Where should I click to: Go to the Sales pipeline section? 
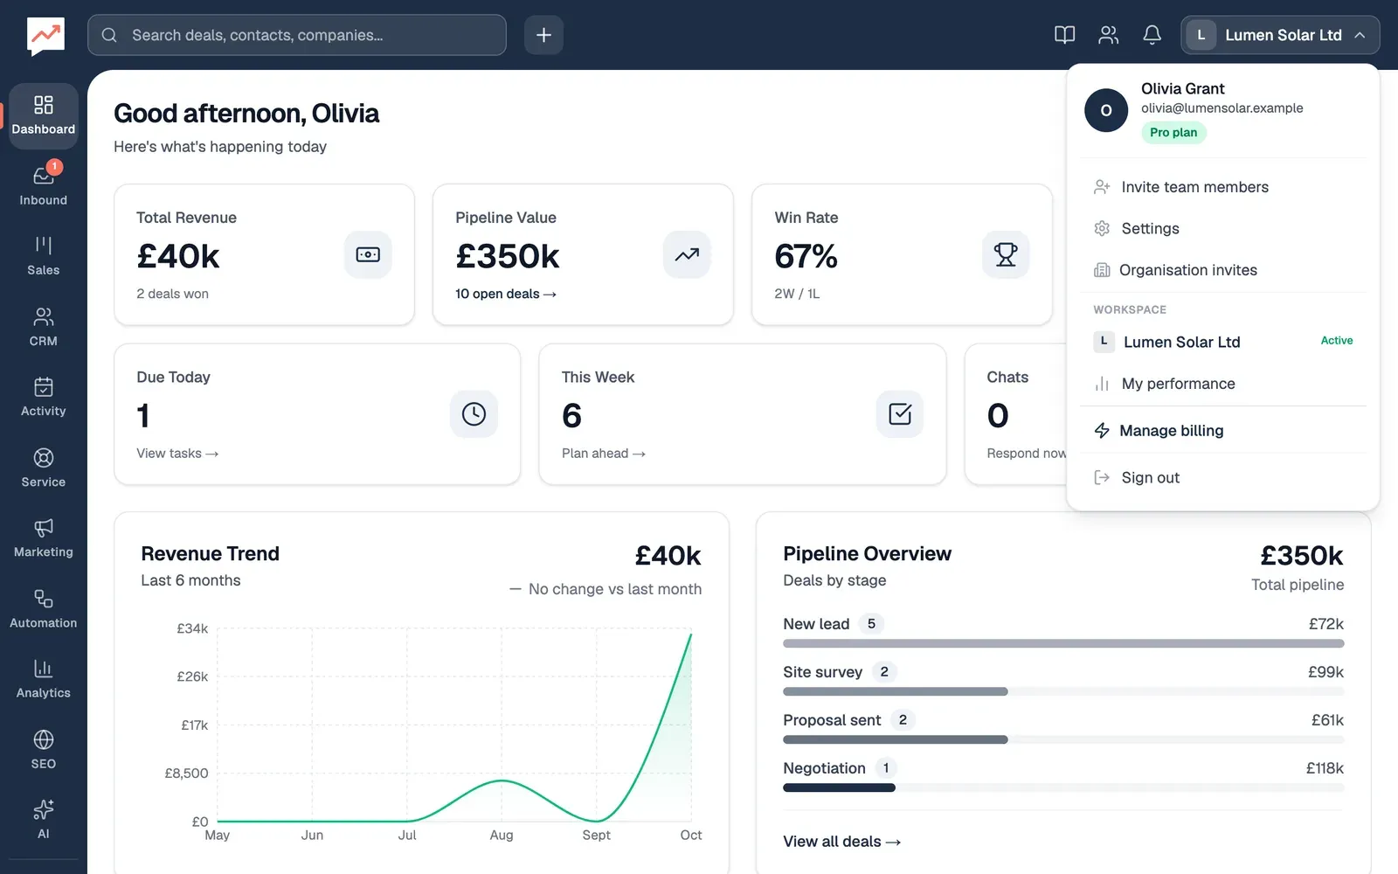click(43, 256)
